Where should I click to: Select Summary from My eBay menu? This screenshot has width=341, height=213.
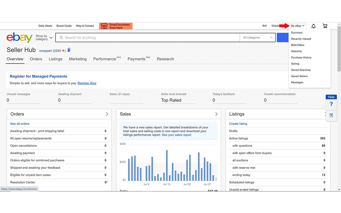[297, 33]
